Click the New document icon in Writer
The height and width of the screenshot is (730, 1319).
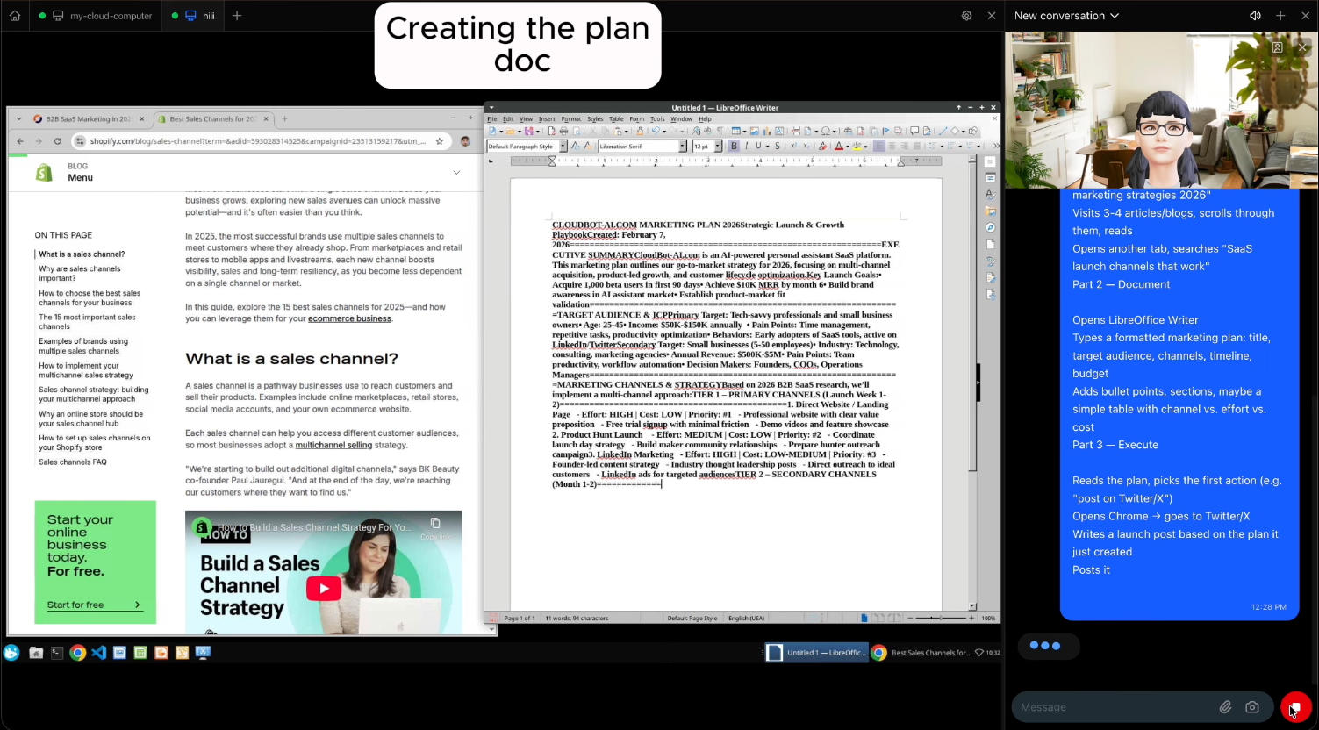[x=492, y=131]
